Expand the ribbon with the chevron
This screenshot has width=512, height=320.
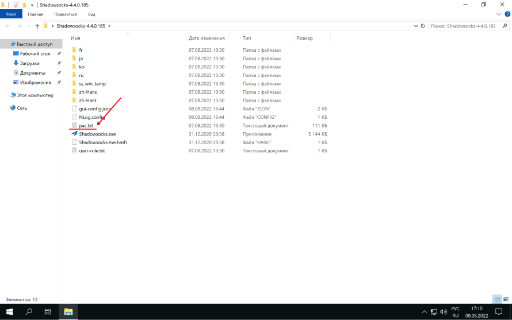click(x=499, y=14)
